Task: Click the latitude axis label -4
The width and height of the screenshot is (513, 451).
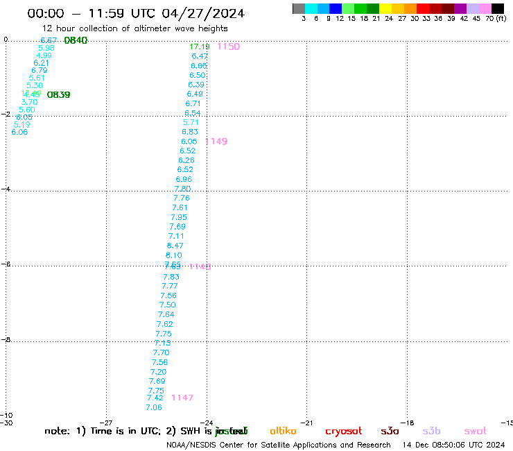Action: [x=6, y=189]
